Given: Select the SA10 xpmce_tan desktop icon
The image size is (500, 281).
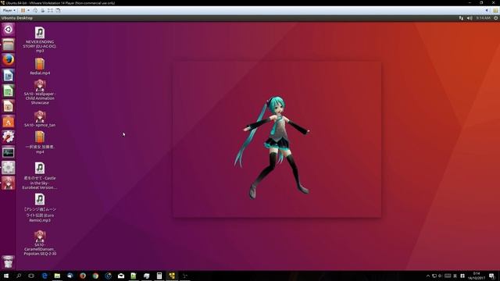Looking at the screenshot, I should point(40,119).
